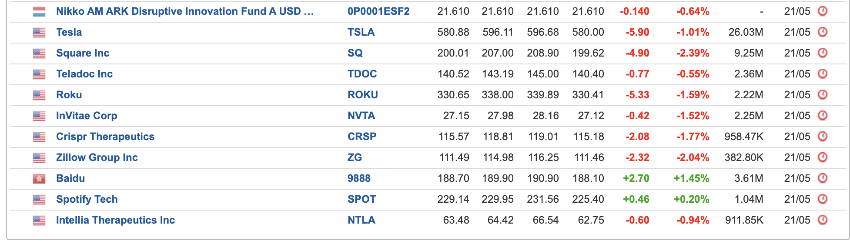The height and width of the screenshot is (241, 850).
Task: Click the ROKU ticker symbol
Action: [x=363, y=95]
